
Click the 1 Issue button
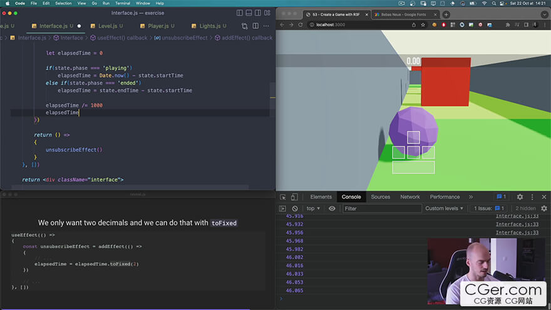pyautogui.click(x=489, y=209)
